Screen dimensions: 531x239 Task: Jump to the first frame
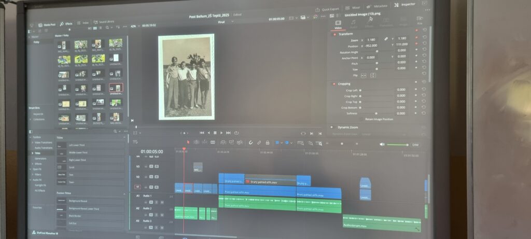(202, 133)
